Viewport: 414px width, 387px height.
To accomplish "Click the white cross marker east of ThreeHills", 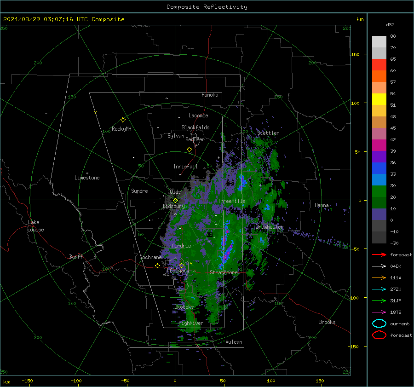I will (x=260, y=185).
